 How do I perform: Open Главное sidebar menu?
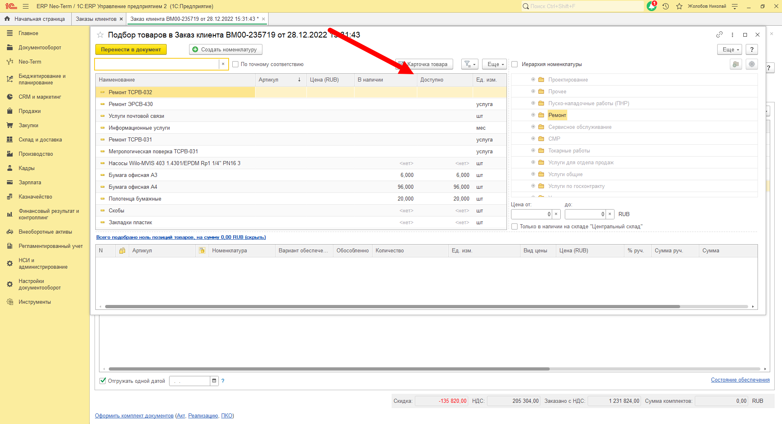click(28, 33)
